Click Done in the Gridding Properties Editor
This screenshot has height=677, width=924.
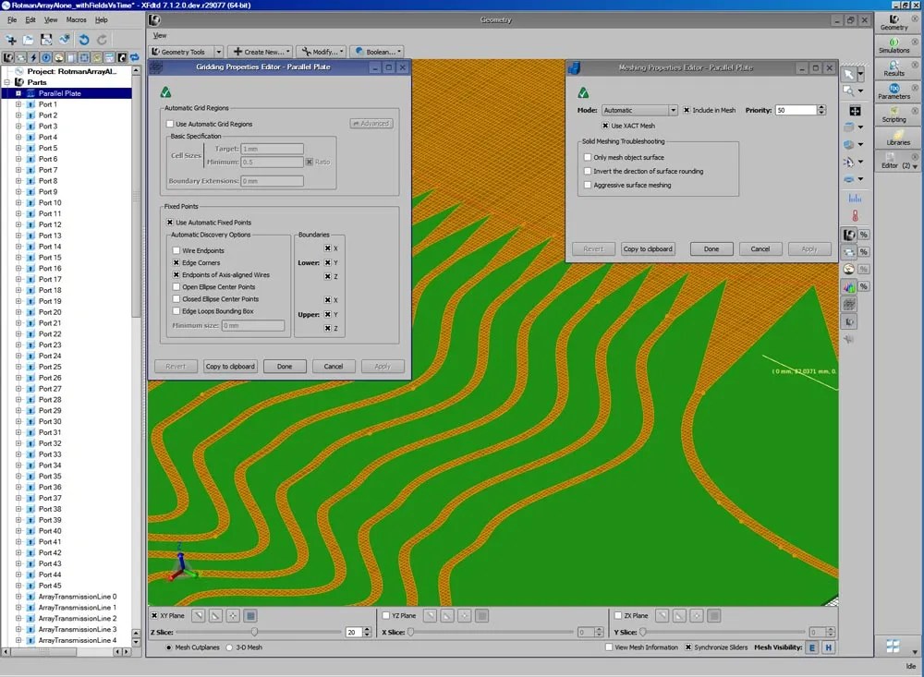285,366
